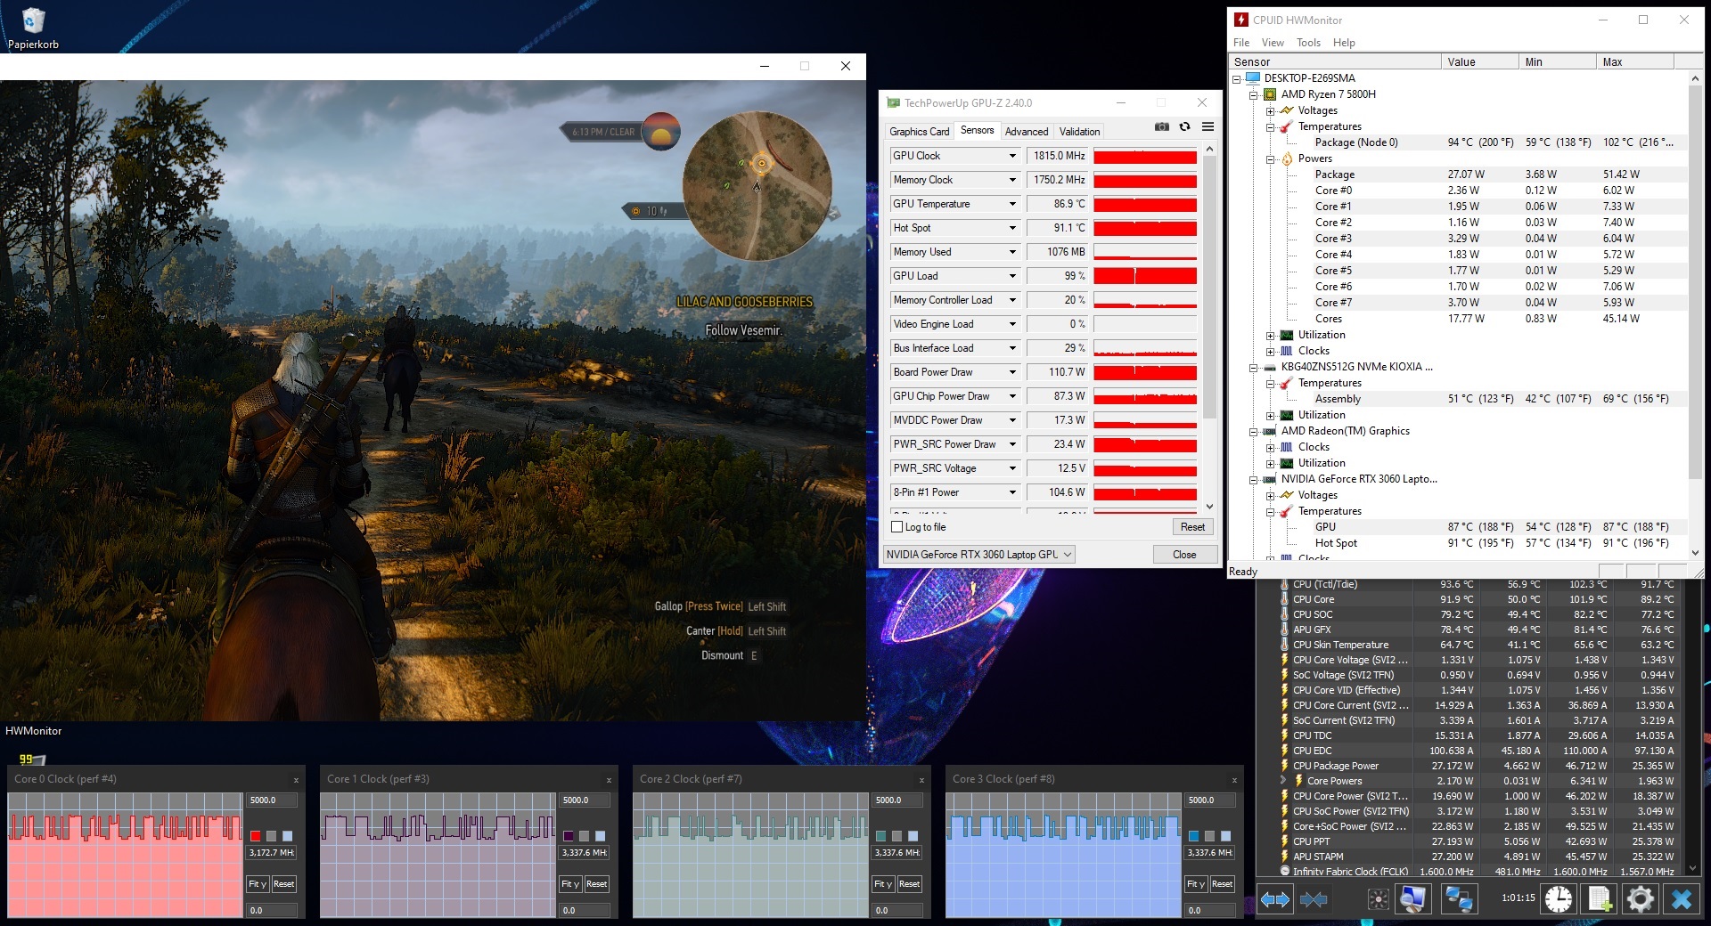Collapse the Powers node in HWMonitor
The height and width of the screenshot is (926, 1711).
(x=1271, y=159)
